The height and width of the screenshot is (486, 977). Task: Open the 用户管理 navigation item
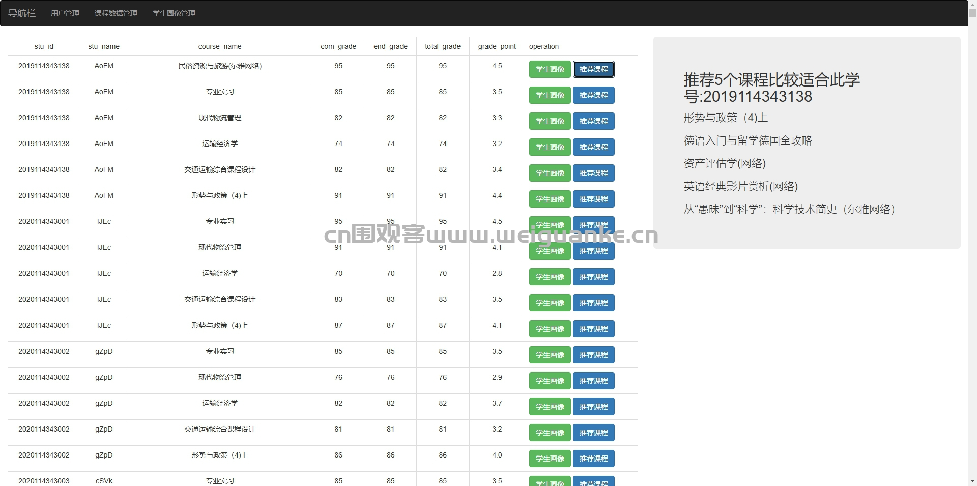65,13
